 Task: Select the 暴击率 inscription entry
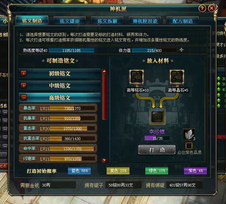point(58,108)
